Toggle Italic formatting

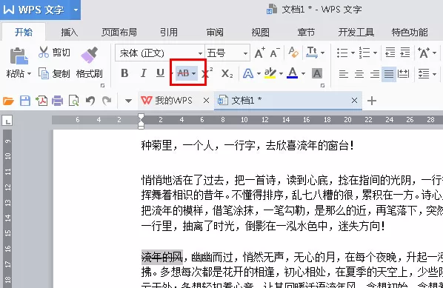pos(143,73)
